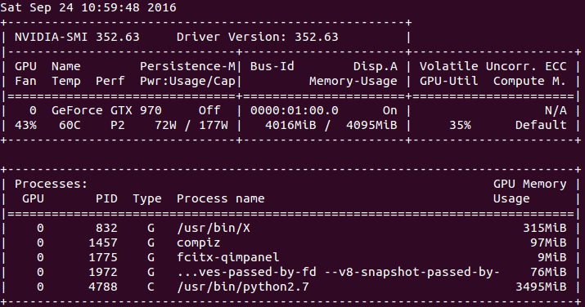Click the 35% GPU-Util value
Viewport: 585px width, 307px height.
pos(460,125)
